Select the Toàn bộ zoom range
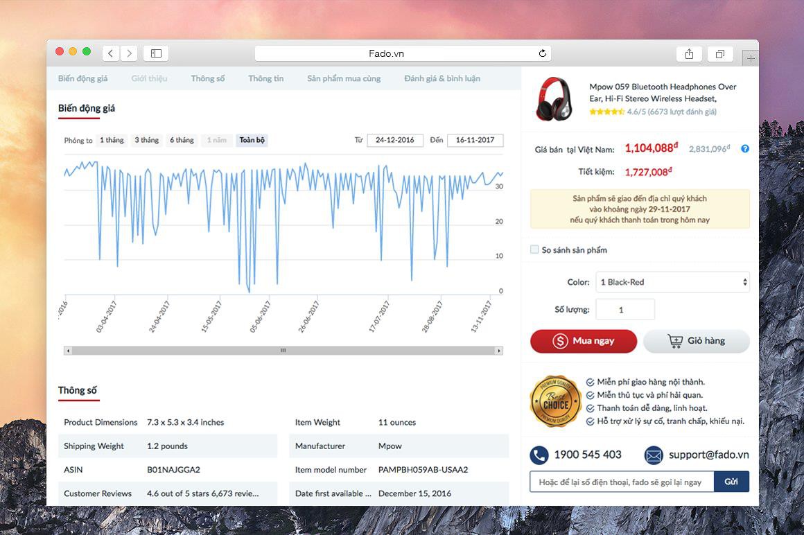This screenshot has height=535, width=804. click(252, 140)
